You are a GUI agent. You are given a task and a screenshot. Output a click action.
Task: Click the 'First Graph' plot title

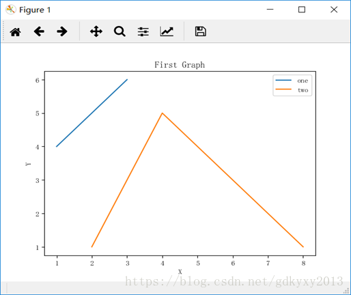click(180, 65)
